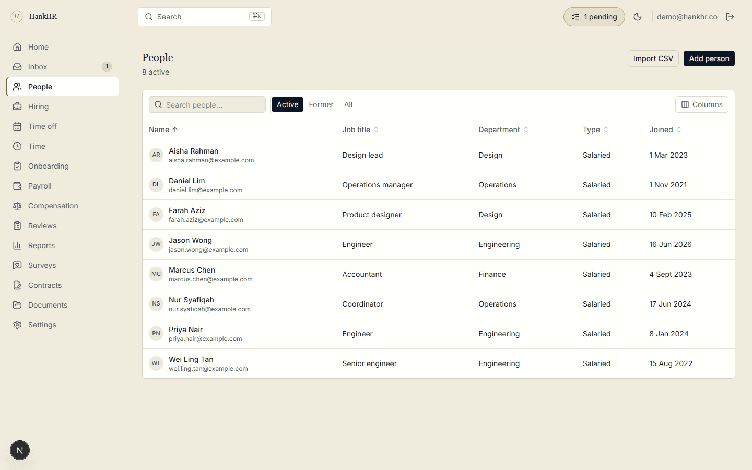
Task: Click the 16 Jun 2026 joined date
Action: point(671,244)
